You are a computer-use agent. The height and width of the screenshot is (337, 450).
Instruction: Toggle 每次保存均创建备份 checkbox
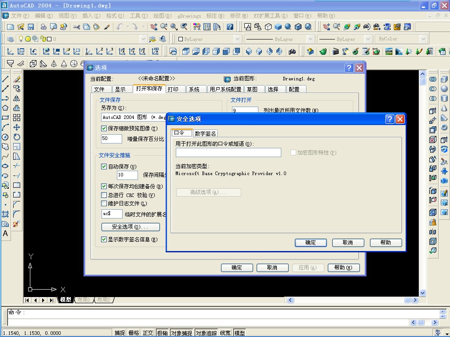104,186
